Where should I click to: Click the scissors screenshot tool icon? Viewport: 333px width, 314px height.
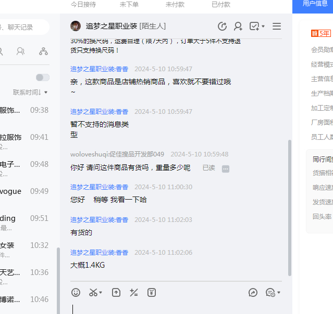(x=93, y=293)
